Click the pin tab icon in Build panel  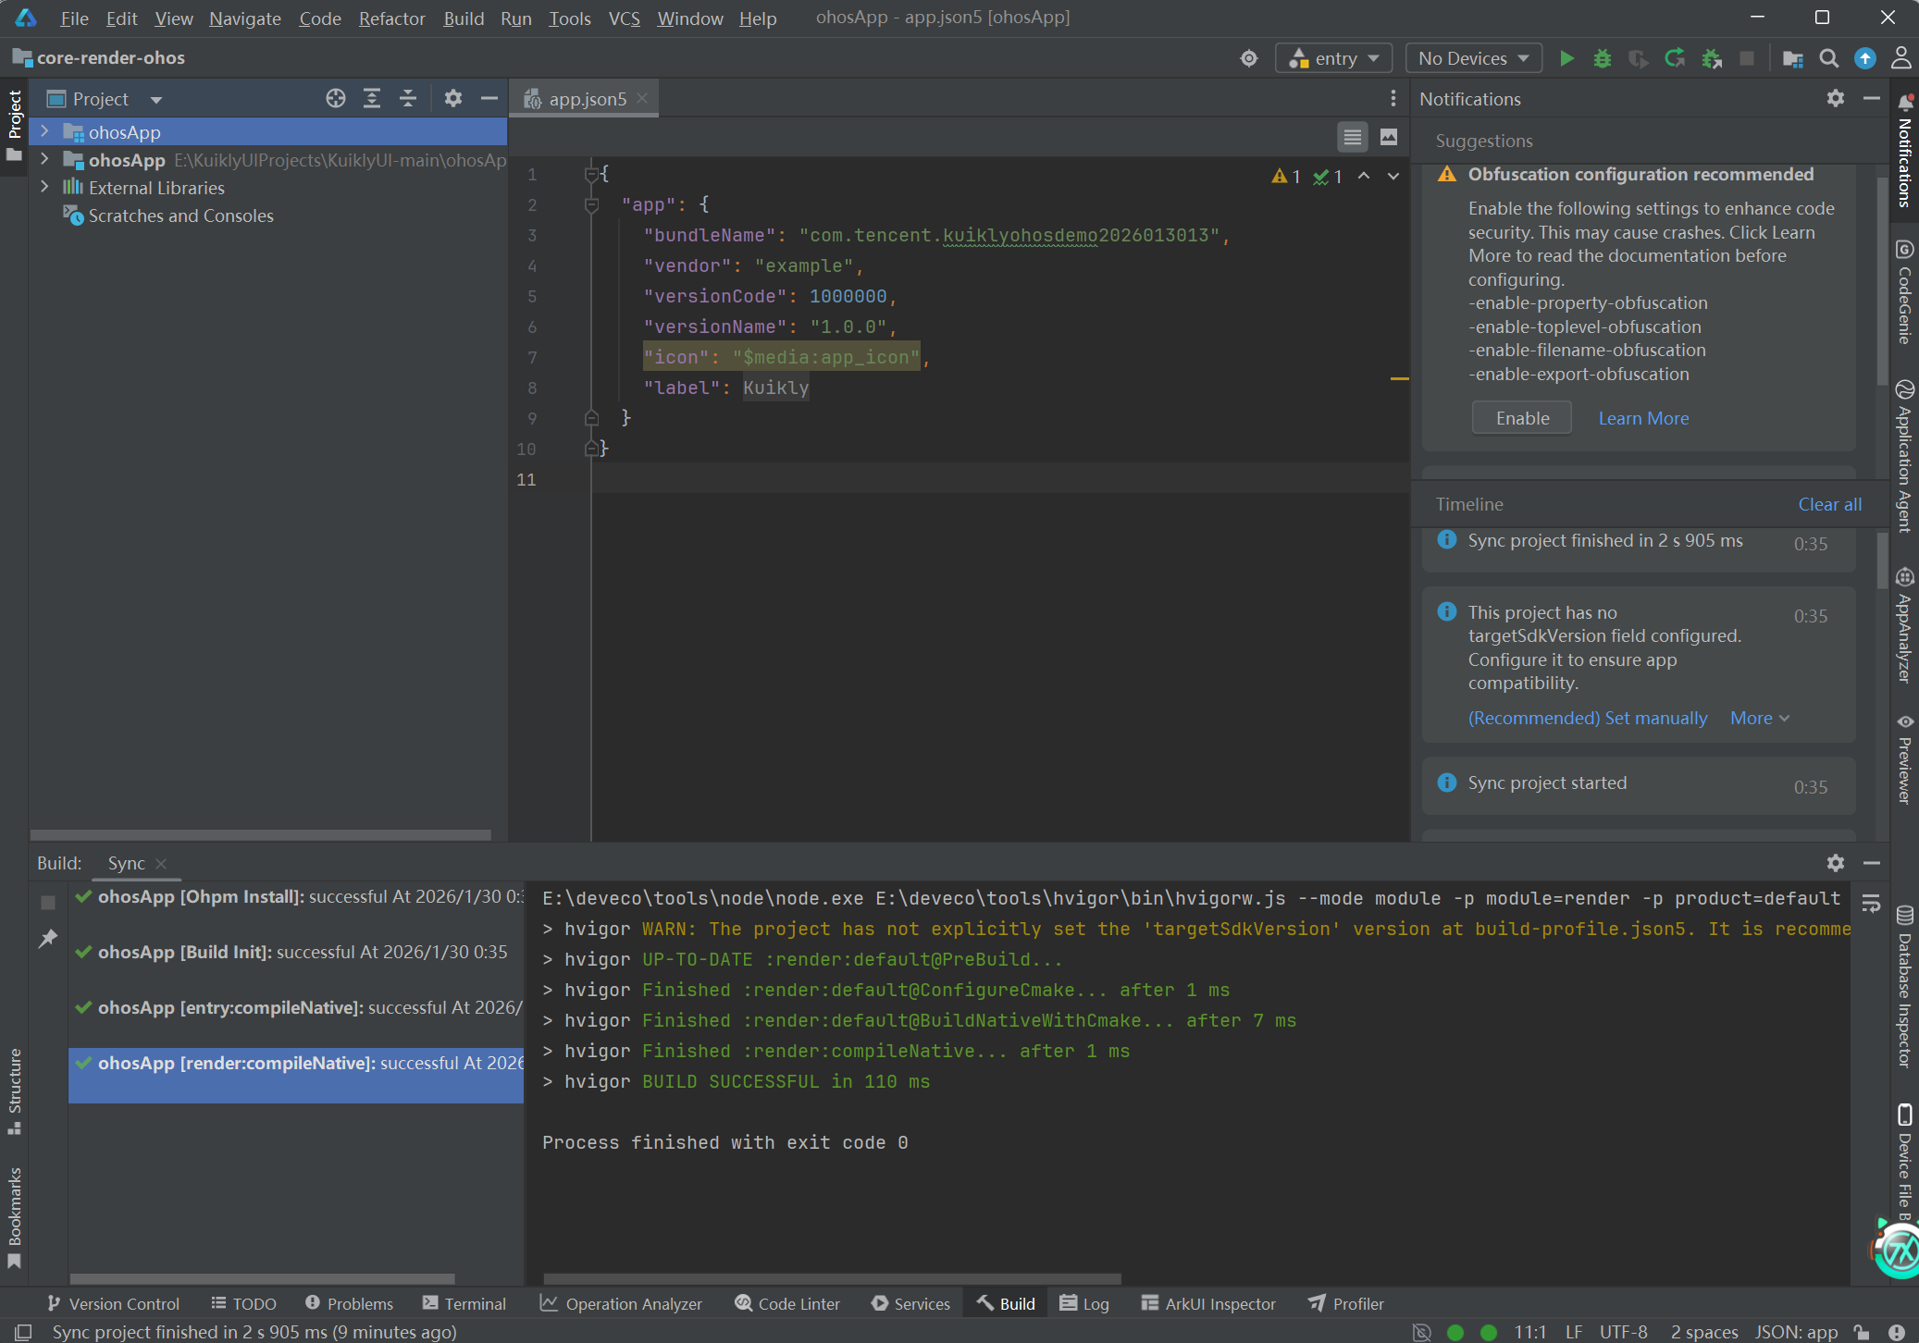[48, 939]
